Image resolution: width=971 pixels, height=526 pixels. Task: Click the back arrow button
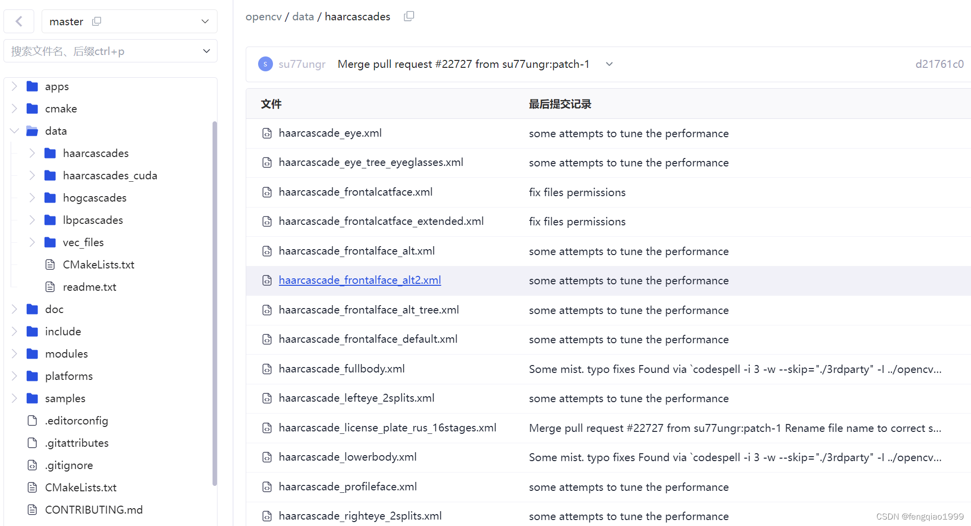click(19, 21)
